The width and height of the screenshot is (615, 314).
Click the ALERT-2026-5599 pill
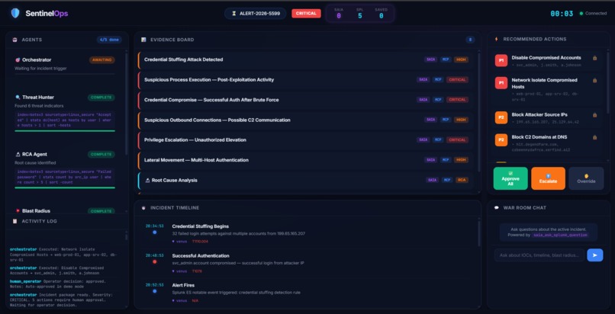[256, 13]
